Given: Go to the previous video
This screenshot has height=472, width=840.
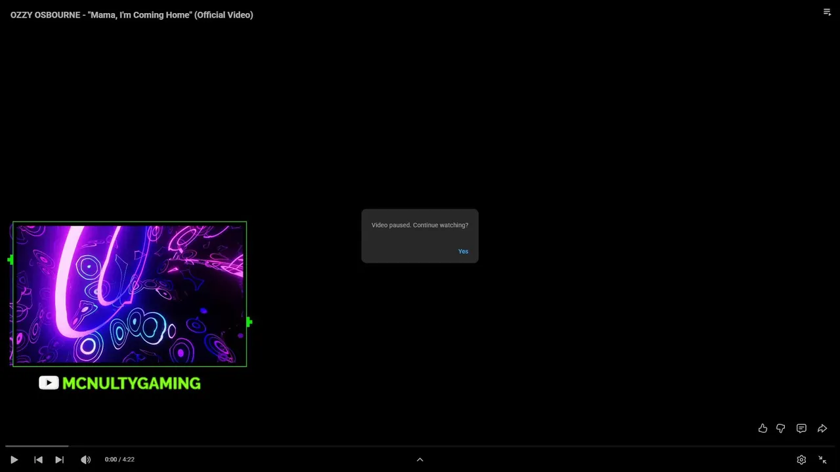Looking at the screenshot, I should point(38,460).
